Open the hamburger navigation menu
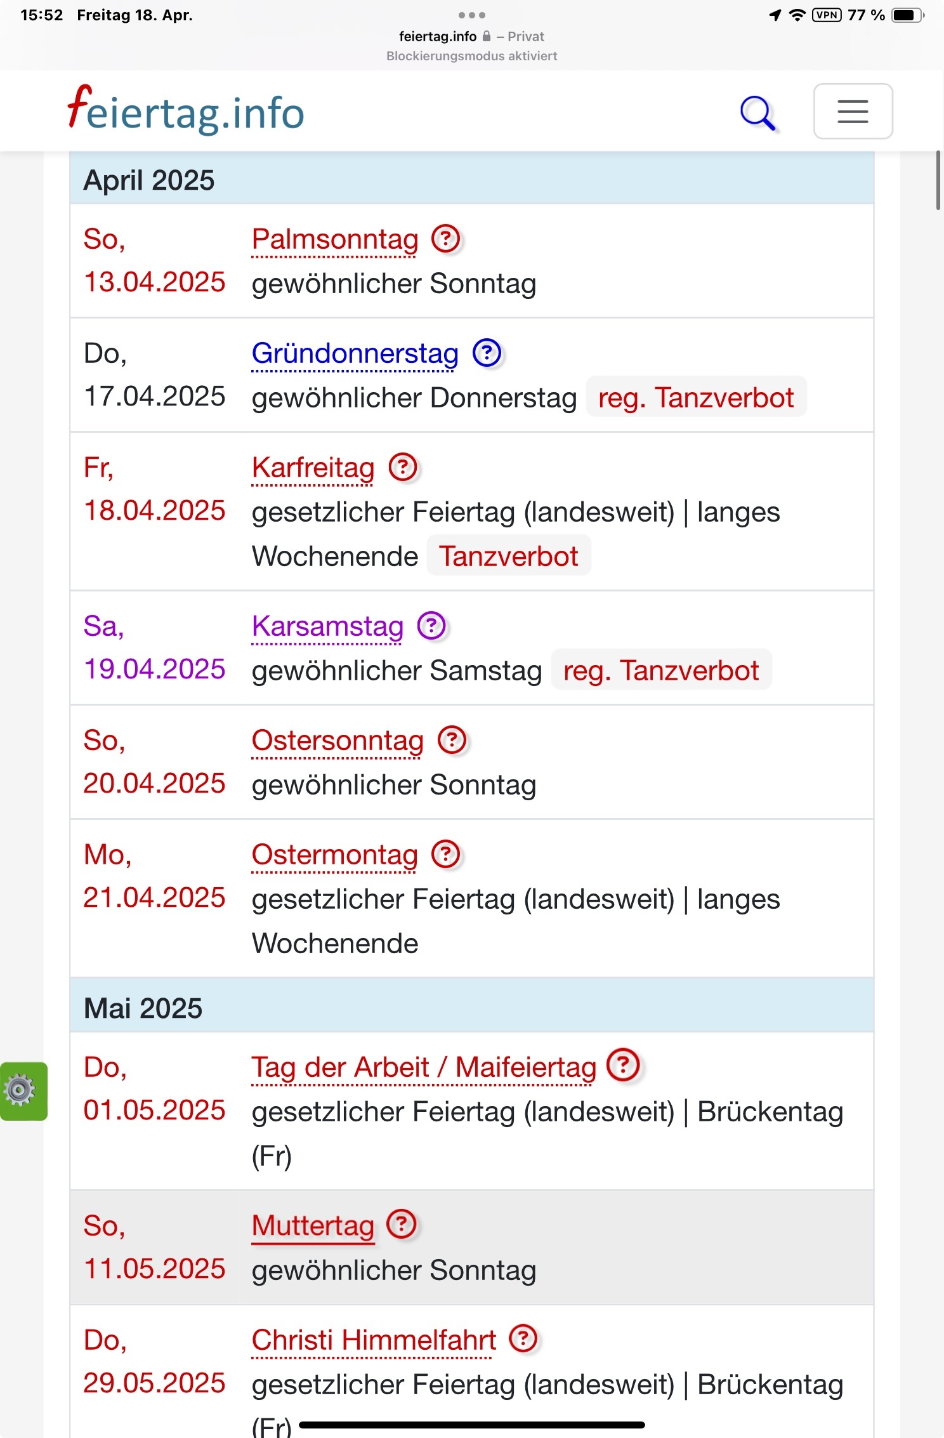Image resolution: width=944 pixels, height=1438 pixels. click(853, 112)
